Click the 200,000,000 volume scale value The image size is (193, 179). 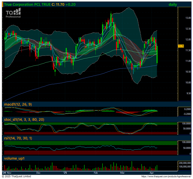[185, 163]
